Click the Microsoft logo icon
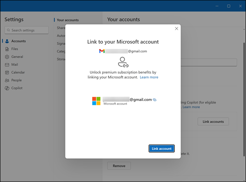The image size is (246, 182). 96,101
